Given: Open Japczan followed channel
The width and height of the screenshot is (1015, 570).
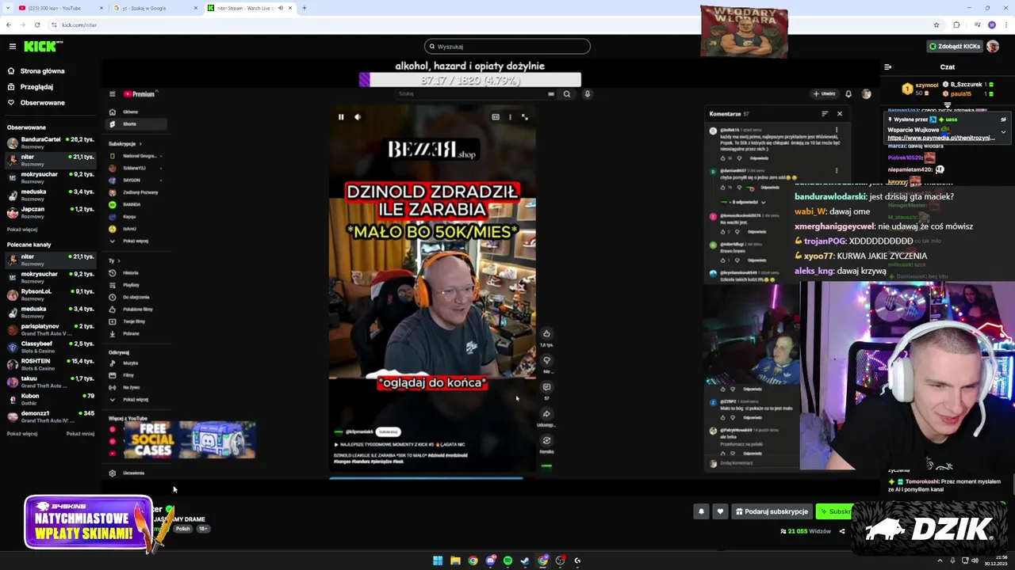Looking at the screenshot, I should tap(51, 212).
